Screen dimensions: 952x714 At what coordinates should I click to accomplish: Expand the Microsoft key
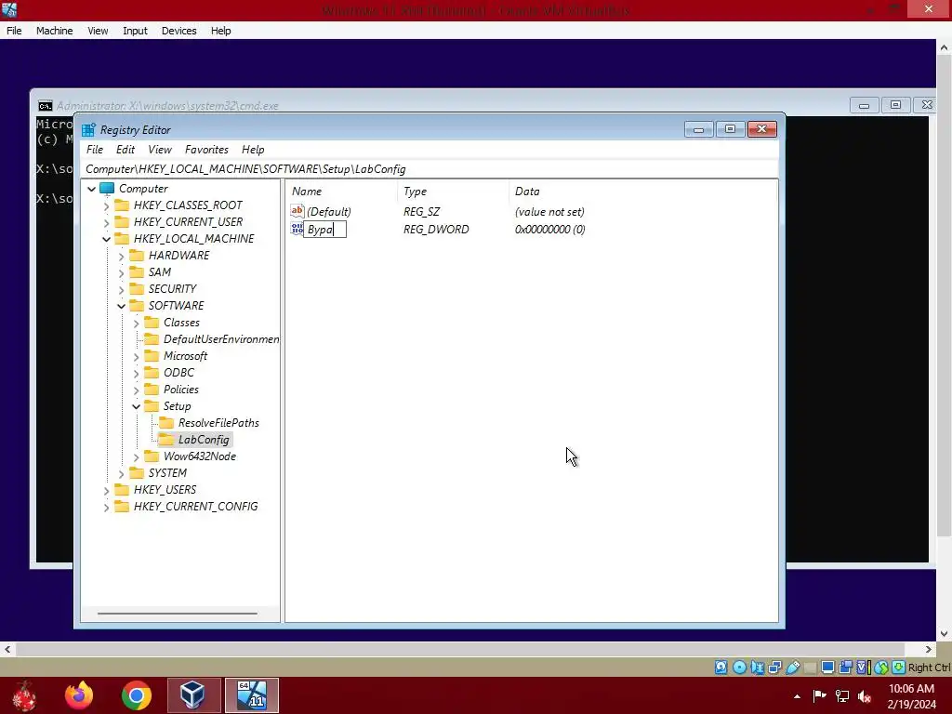point(136,356)
